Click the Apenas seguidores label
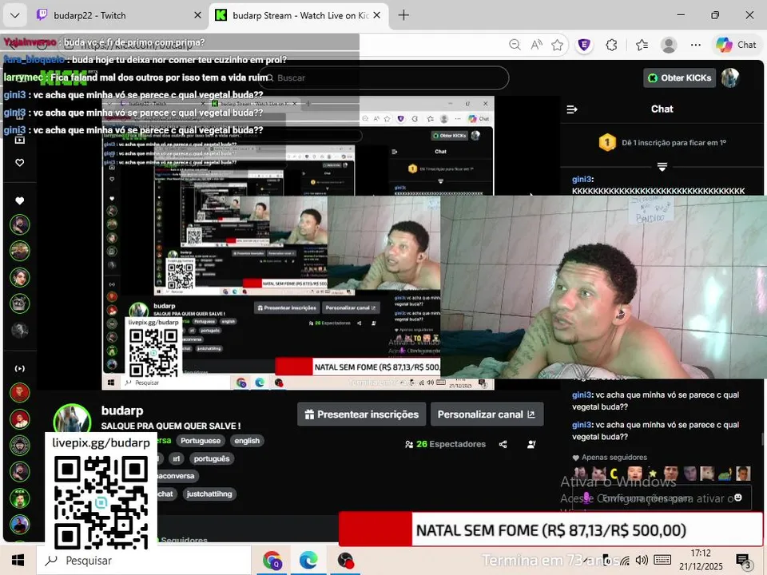 (x=614, y=458)
